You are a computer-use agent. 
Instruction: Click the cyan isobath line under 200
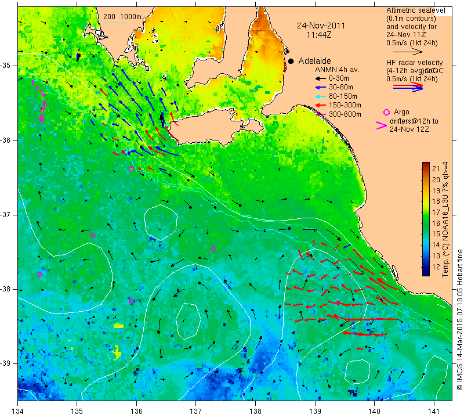pyautogui.click(x=114, y=23)
